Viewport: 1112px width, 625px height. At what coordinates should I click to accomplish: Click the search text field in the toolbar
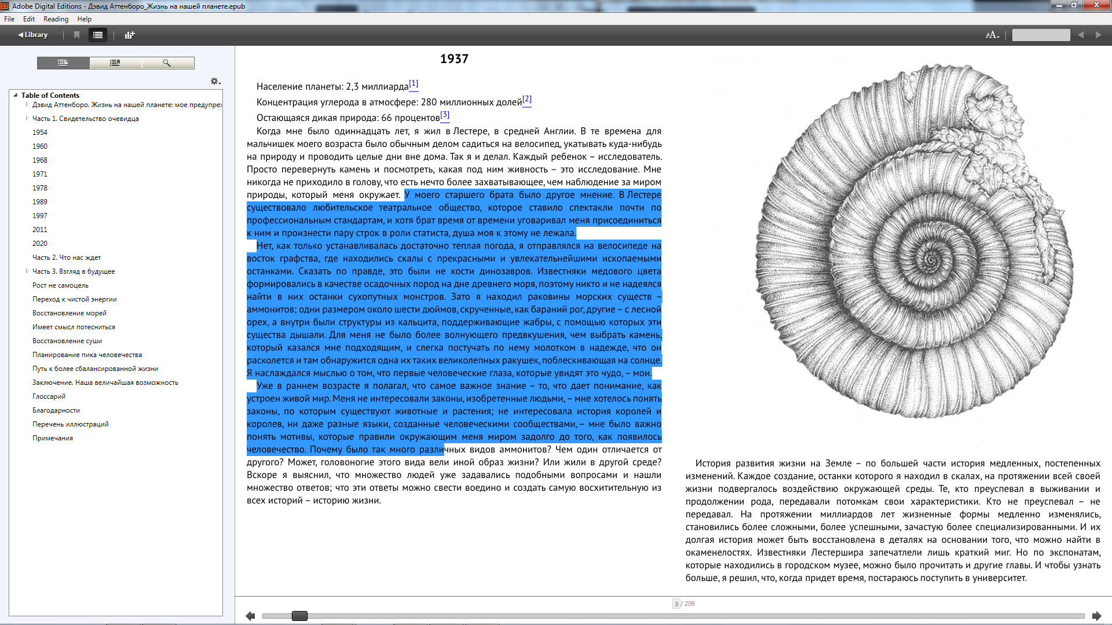1041,35
